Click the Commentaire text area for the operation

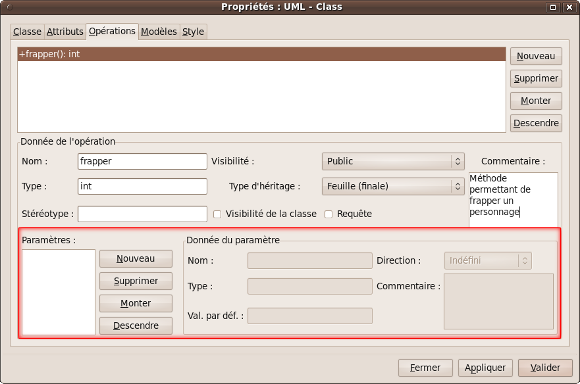click(513, 199)
